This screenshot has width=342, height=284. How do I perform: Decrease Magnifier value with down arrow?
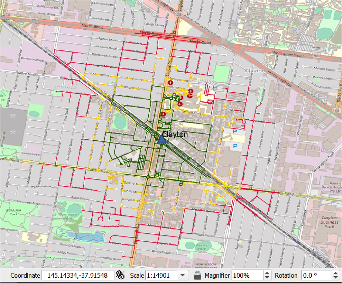pyautogui.click(x=267, y=277)
